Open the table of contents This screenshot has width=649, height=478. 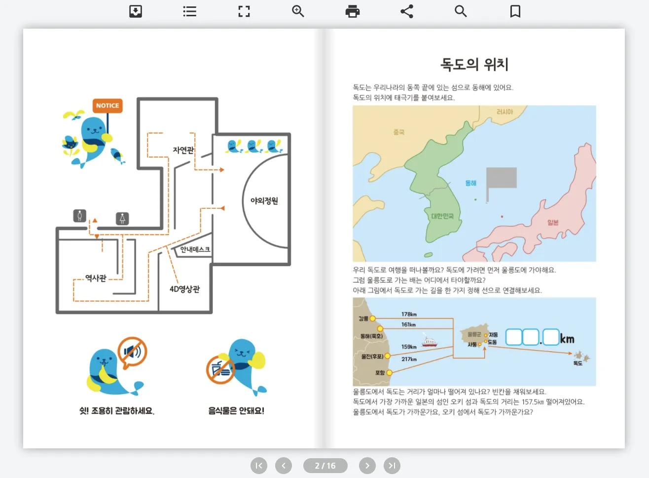pyautogui.click(x=189, y=11)
